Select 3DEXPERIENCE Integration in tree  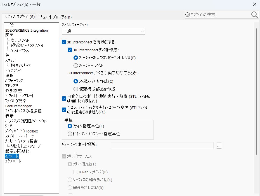27,31
